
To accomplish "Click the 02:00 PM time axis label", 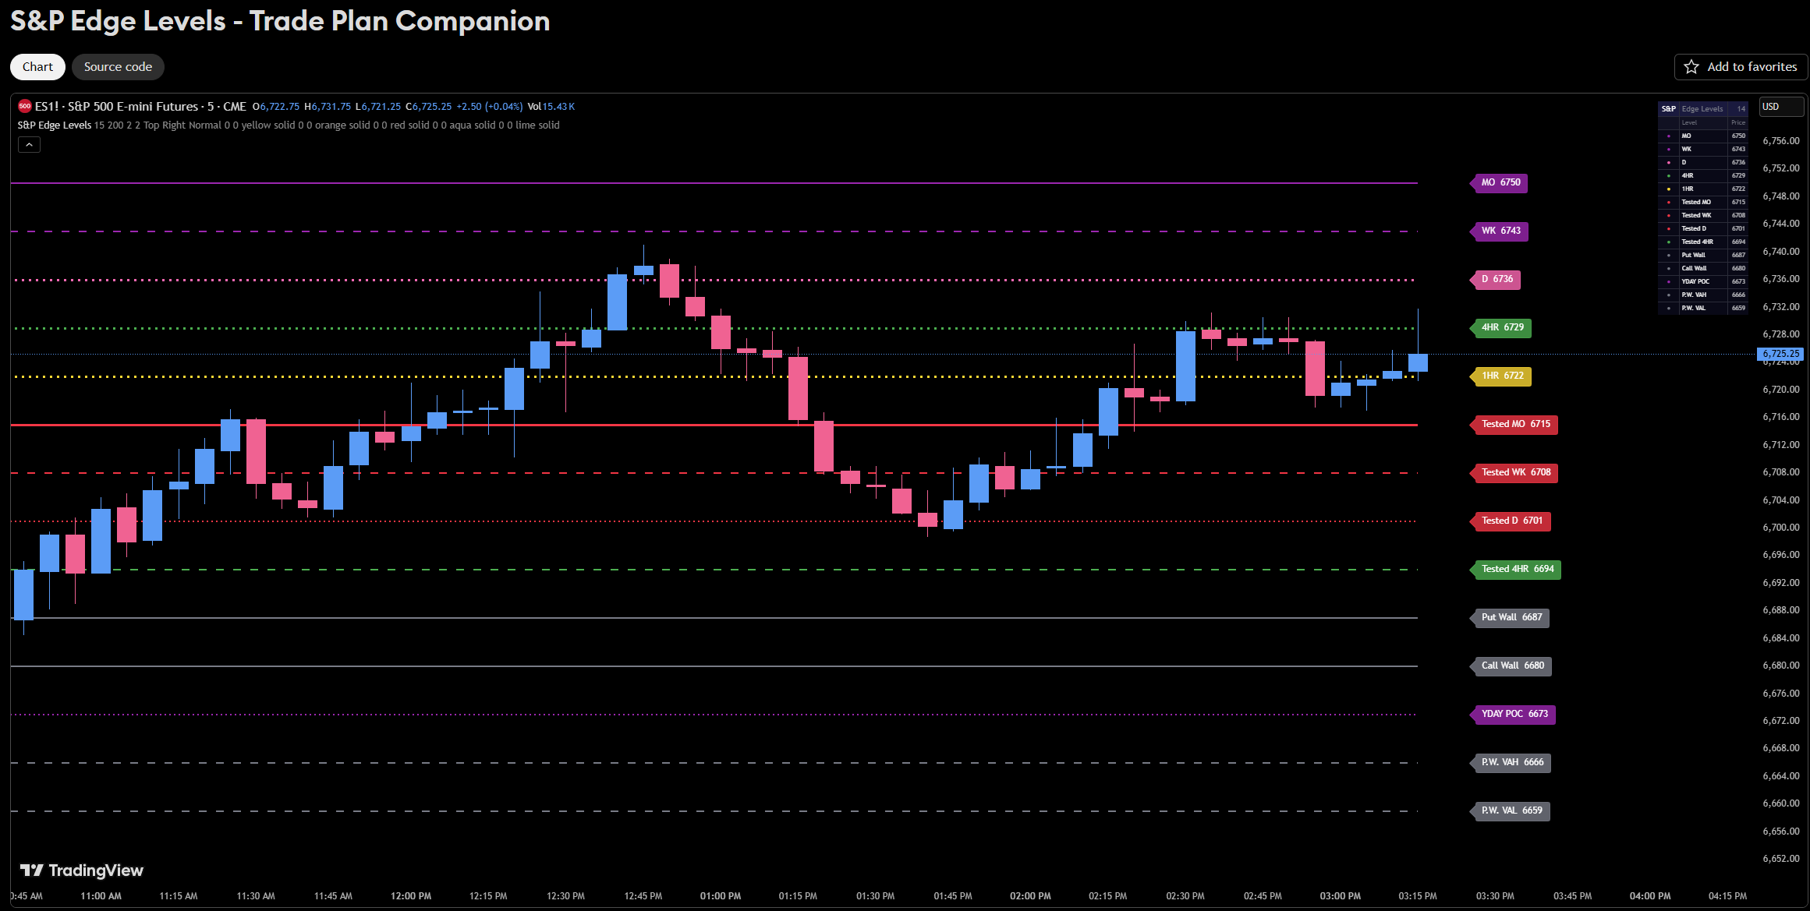I will point(1030,896).
